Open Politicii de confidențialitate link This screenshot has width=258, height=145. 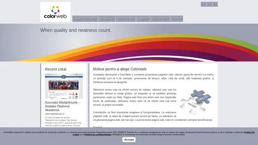[x=98, y=135]
